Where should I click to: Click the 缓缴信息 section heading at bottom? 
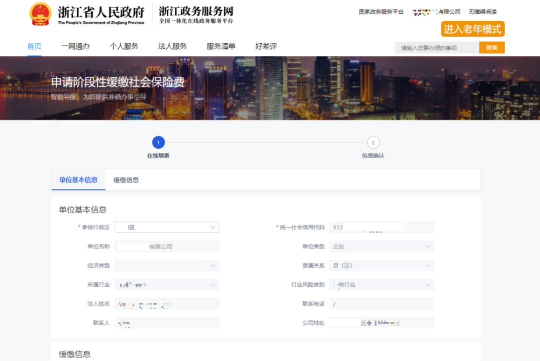(75, 354)
